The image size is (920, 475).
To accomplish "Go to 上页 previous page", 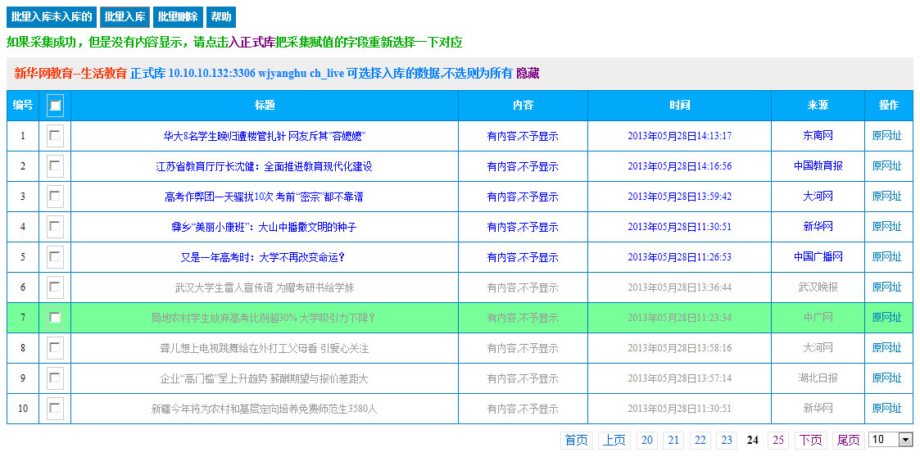I will point(614,441).
